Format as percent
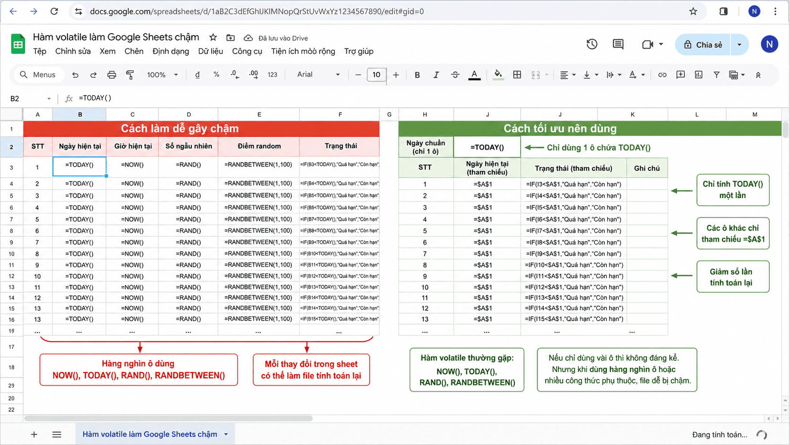The width and height of the screenshot is (790, 445). pyautogui.click(x=216, y=75)
